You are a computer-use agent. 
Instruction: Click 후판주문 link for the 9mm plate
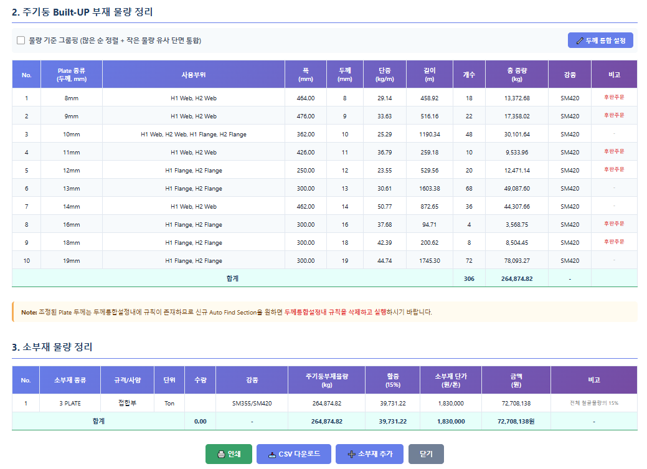[613, 115]
